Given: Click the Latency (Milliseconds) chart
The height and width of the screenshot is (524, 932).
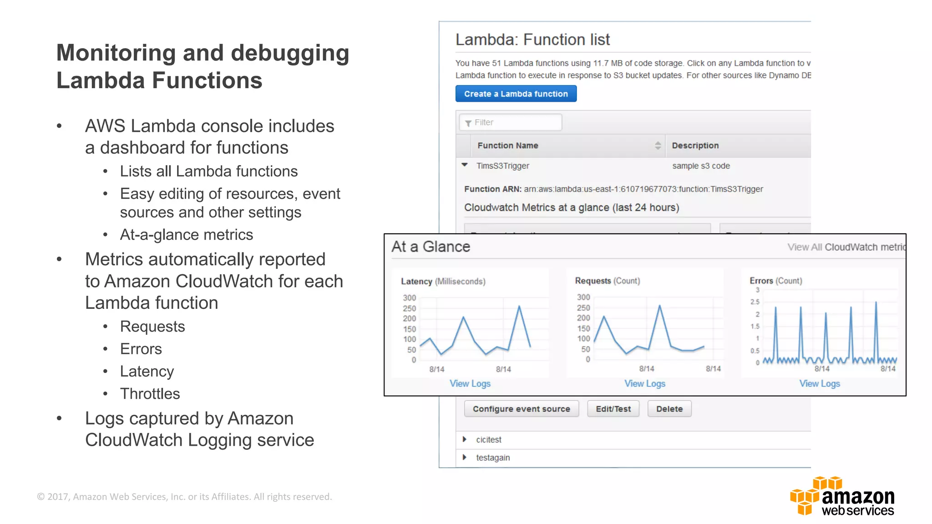Looking at the screenshot, I should pyautogui.click(x=470, y=323).
